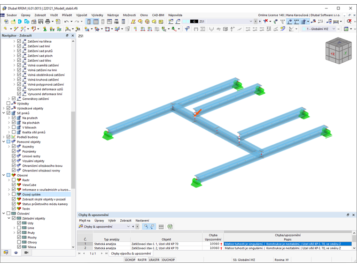Redo the last action
The height and width of the screenshot is (267, 357).
77,22
